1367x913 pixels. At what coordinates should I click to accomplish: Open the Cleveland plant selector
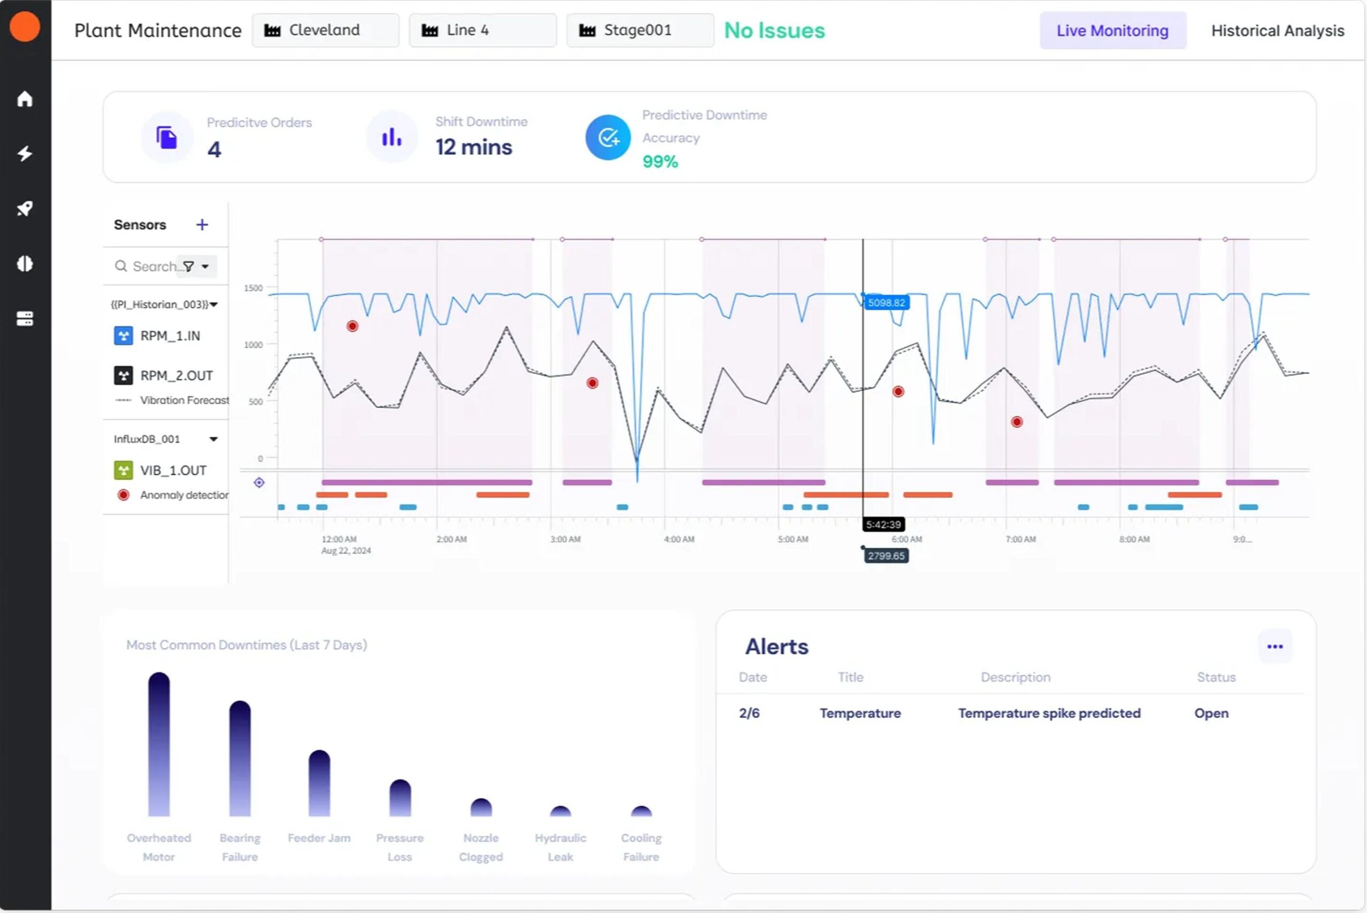[326, 30]
